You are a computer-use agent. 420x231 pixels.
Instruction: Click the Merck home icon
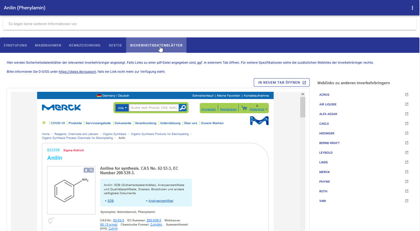44,123
